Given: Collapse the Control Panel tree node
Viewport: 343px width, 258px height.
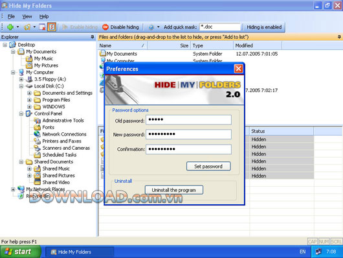Looking at the screenshot, I should click(x=21, y=113).
